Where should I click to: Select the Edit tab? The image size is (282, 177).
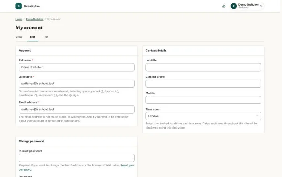32,37
